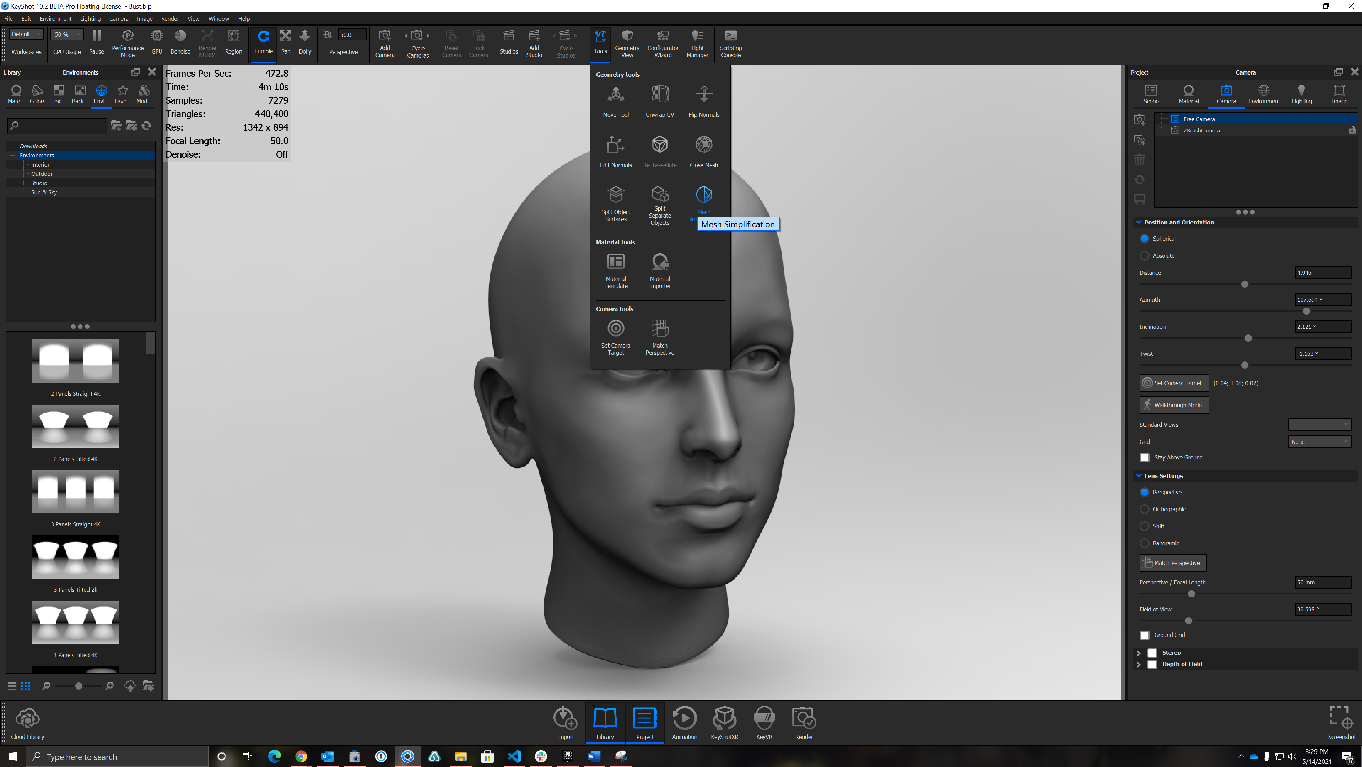Expand the Depth of Field section
This screenshot has height=767, width=1362.
(x=1139, y=664)
